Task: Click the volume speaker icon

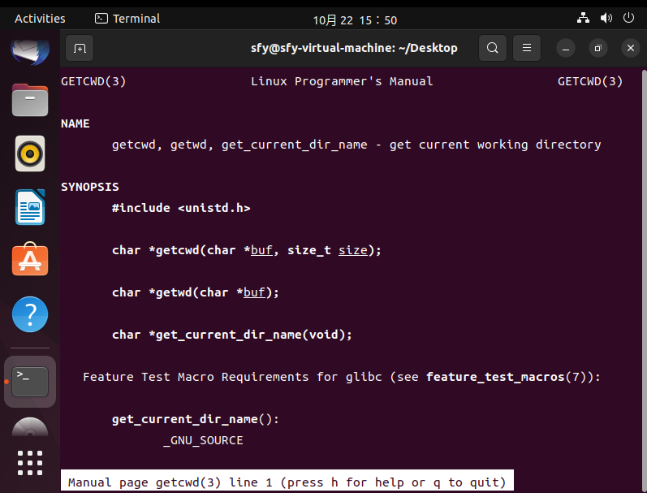Action: 606,18
